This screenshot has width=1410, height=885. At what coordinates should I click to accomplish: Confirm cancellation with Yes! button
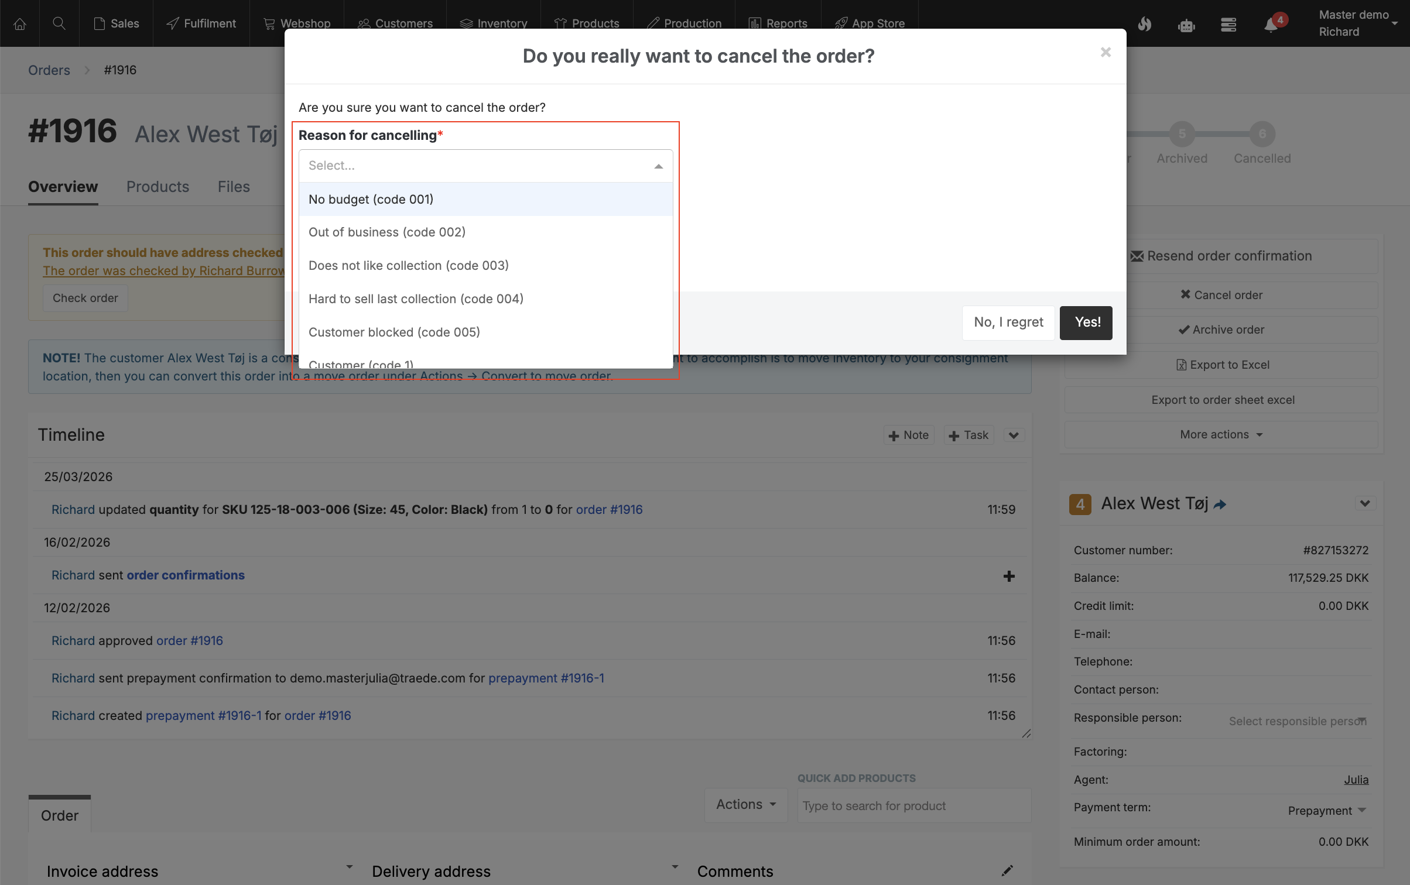pyautogui.click(x=1086, y=323)
